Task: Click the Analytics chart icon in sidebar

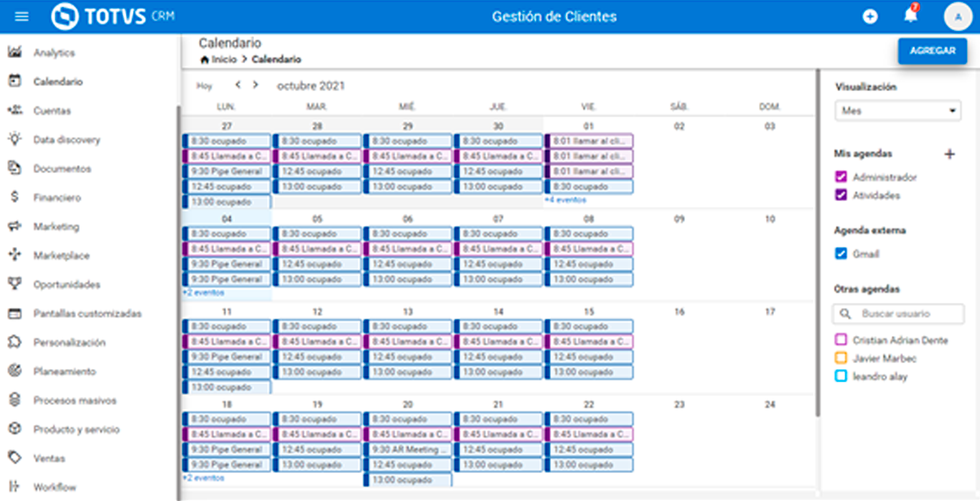Action: point(14,52)
